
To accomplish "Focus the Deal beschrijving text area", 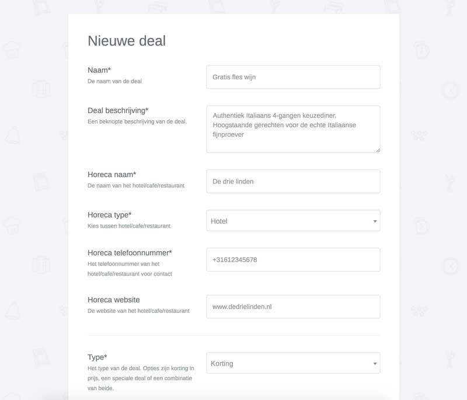I will [x=293, y=129].
